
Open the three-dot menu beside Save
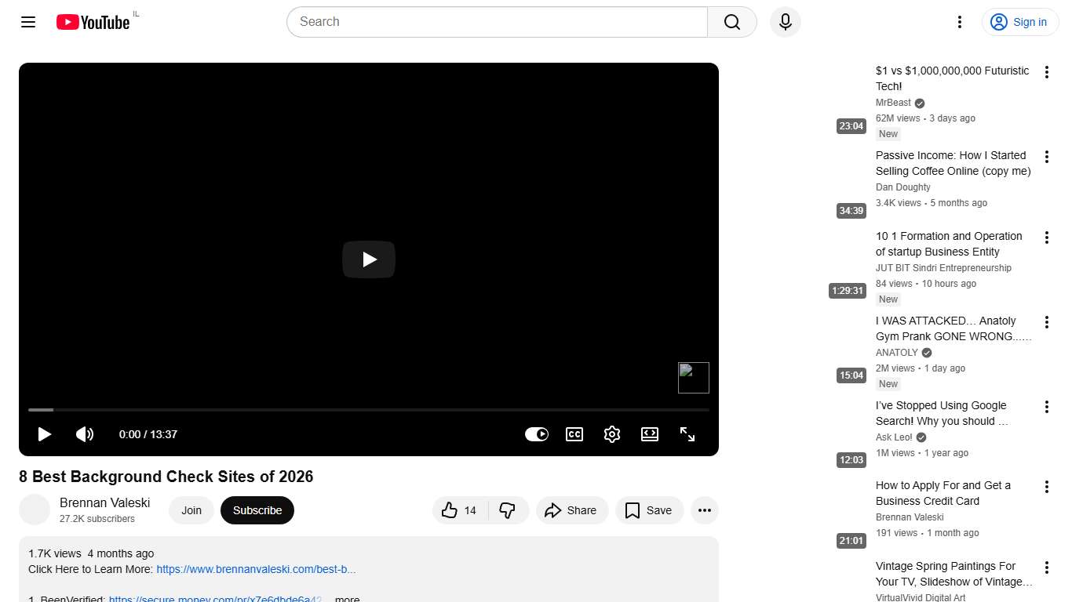704,510
